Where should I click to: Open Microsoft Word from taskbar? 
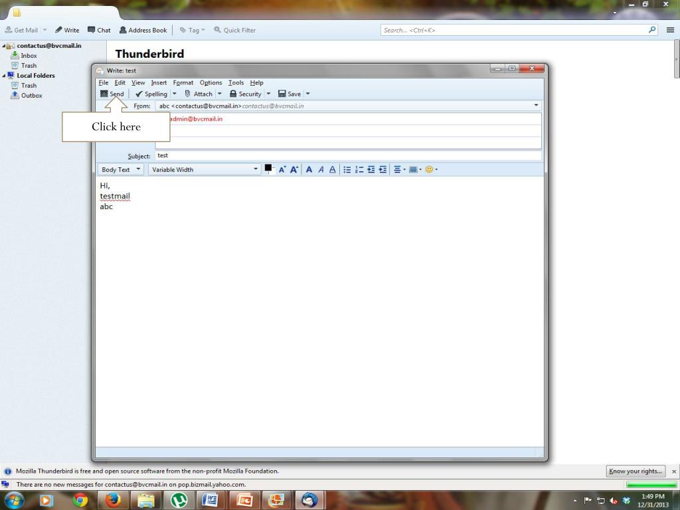tap(211, 501)
